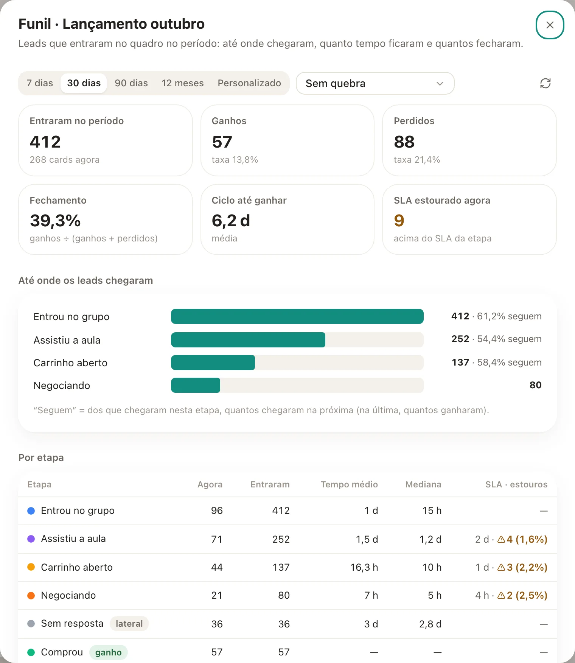Click the 16,3 h tempo médio value
Image resolution: width=575 pixels, height=663 pixels.
[x=364, y=567]
